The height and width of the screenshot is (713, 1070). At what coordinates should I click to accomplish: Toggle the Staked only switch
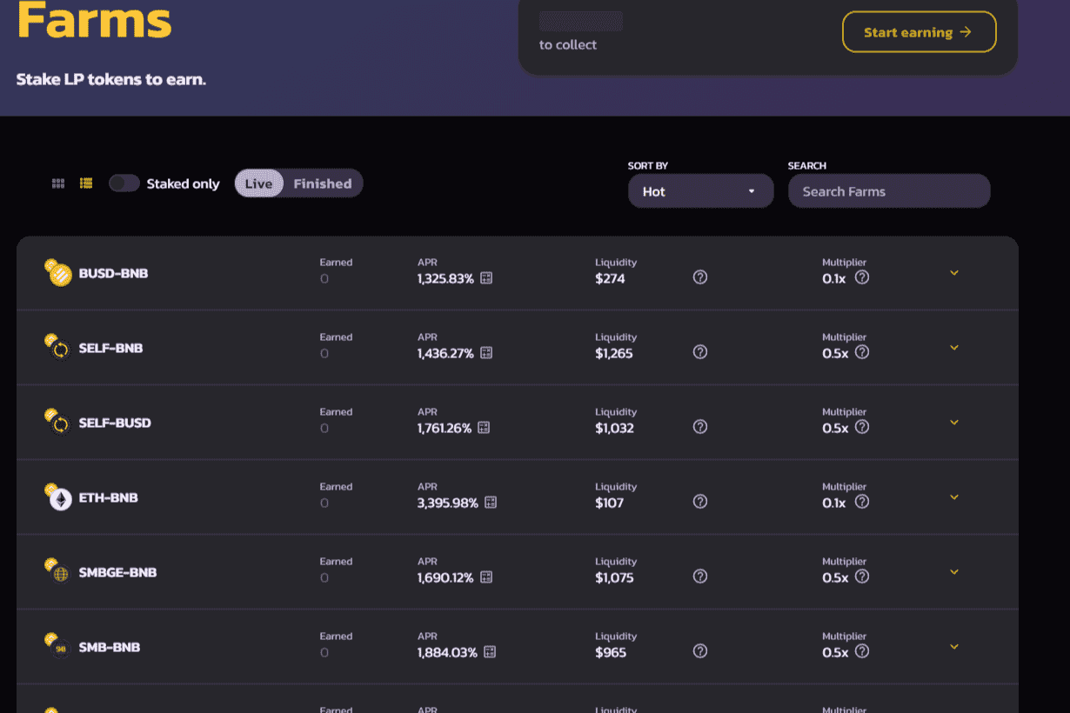coord(124,183)
